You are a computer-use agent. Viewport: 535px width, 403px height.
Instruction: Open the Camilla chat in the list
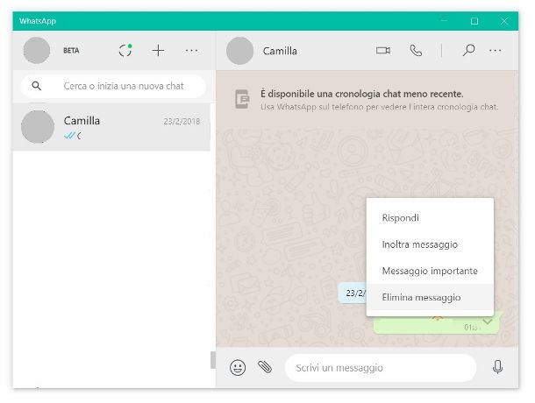click(x=111, y=127)
